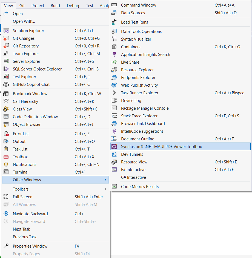Screen dimensions: 252x258
Task: Activate Full Screen mode
Action: click(22, 197)
